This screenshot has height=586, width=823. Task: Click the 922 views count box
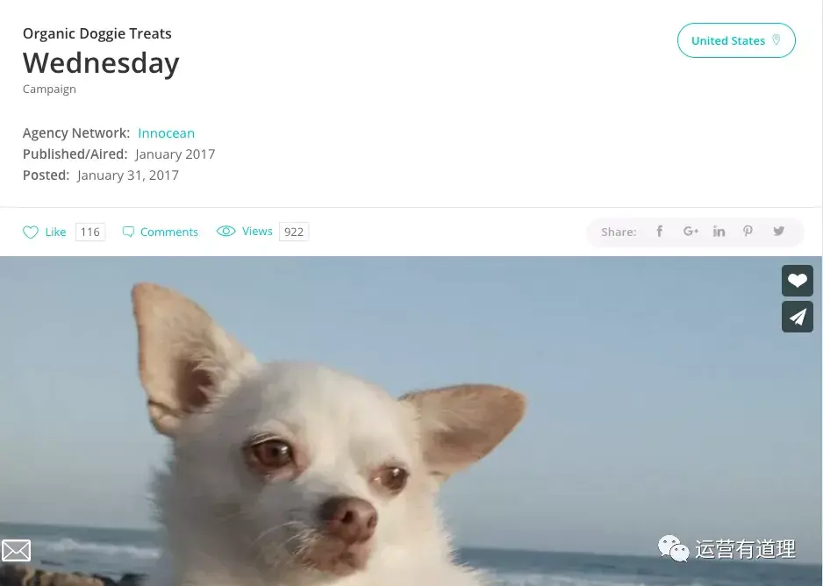click(294, 232)
